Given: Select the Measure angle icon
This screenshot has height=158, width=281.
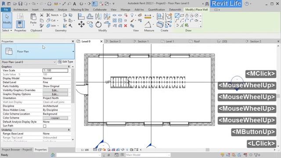Looking at the screenshot, I should [x=148, y=25].
